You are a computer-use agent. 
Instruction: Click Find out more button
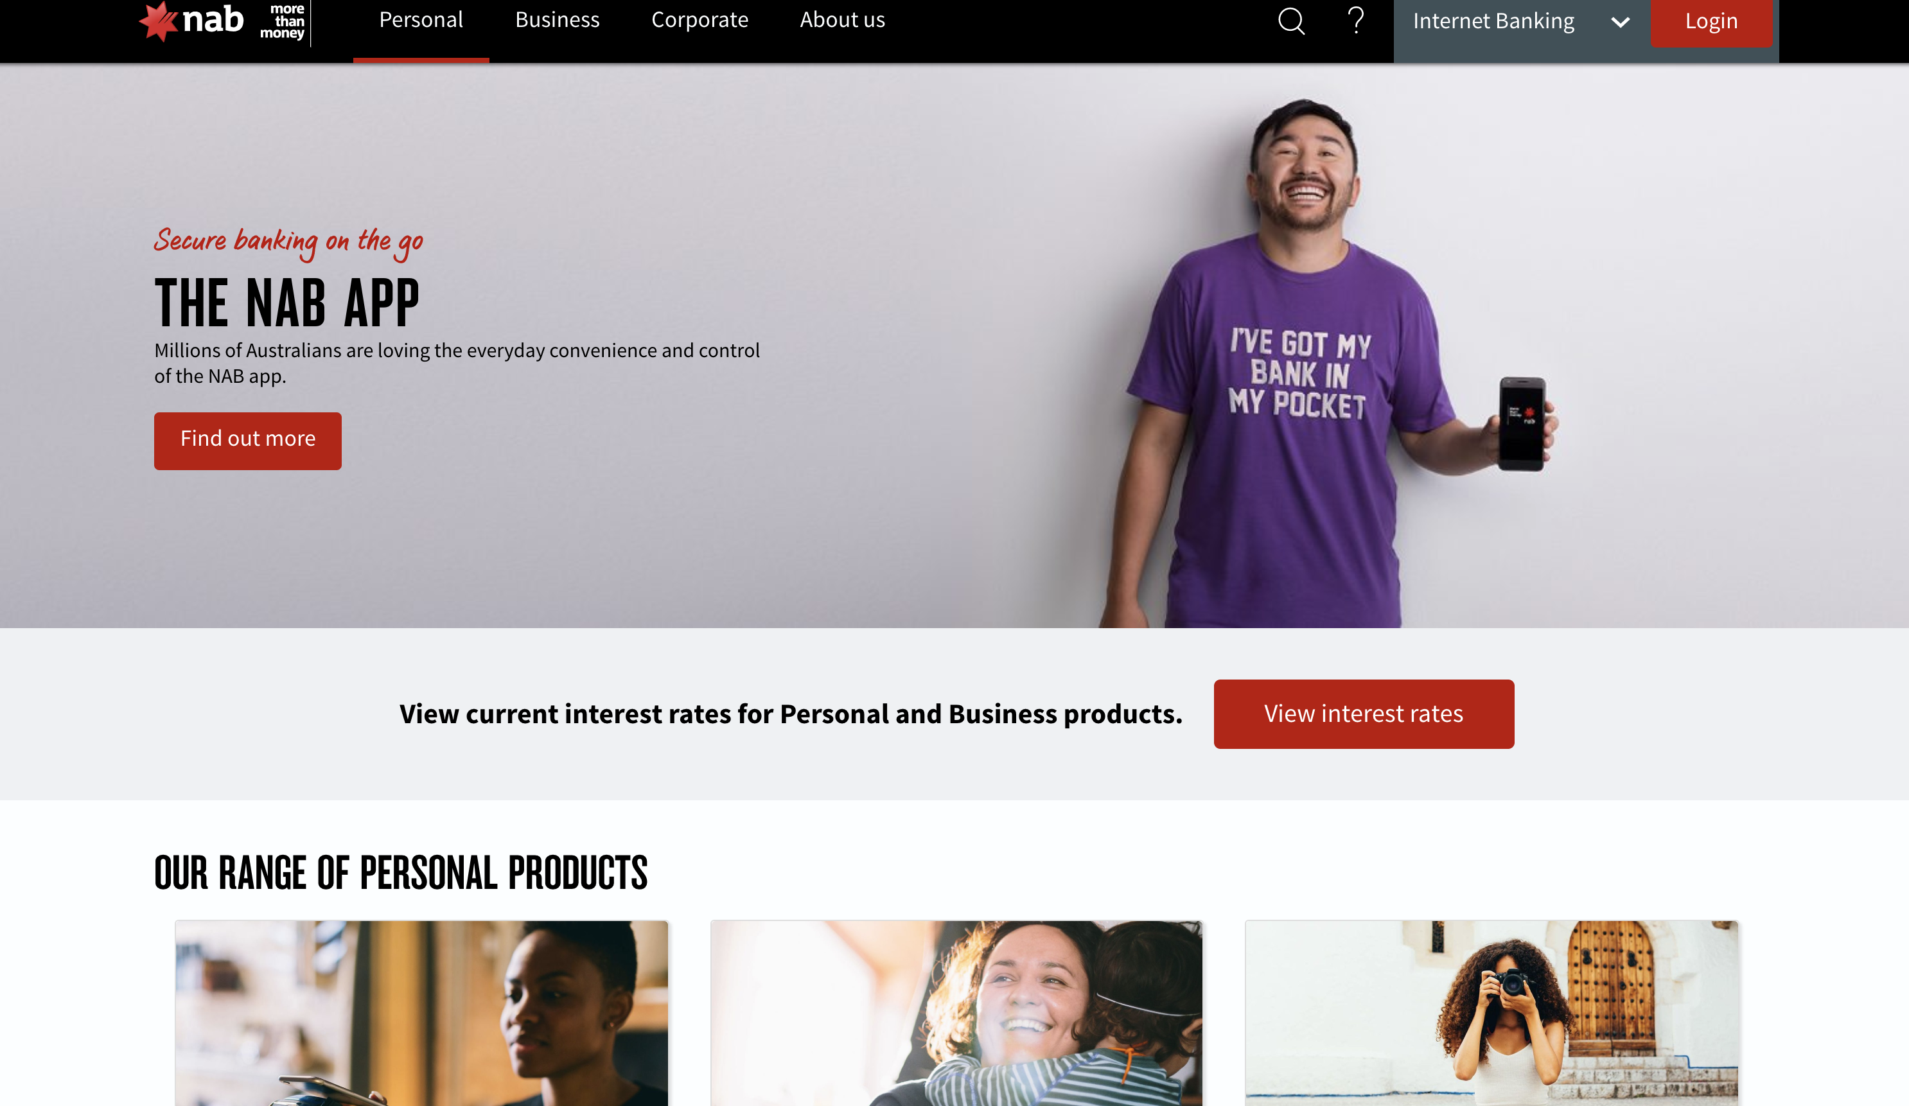[248, 441]
